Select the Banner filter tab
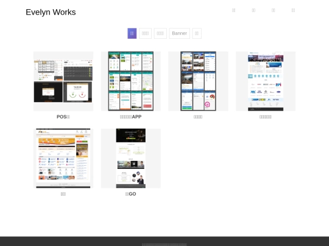 click(x=179, y=33)
